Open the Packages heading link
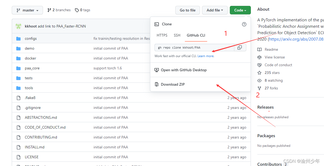 266,136
